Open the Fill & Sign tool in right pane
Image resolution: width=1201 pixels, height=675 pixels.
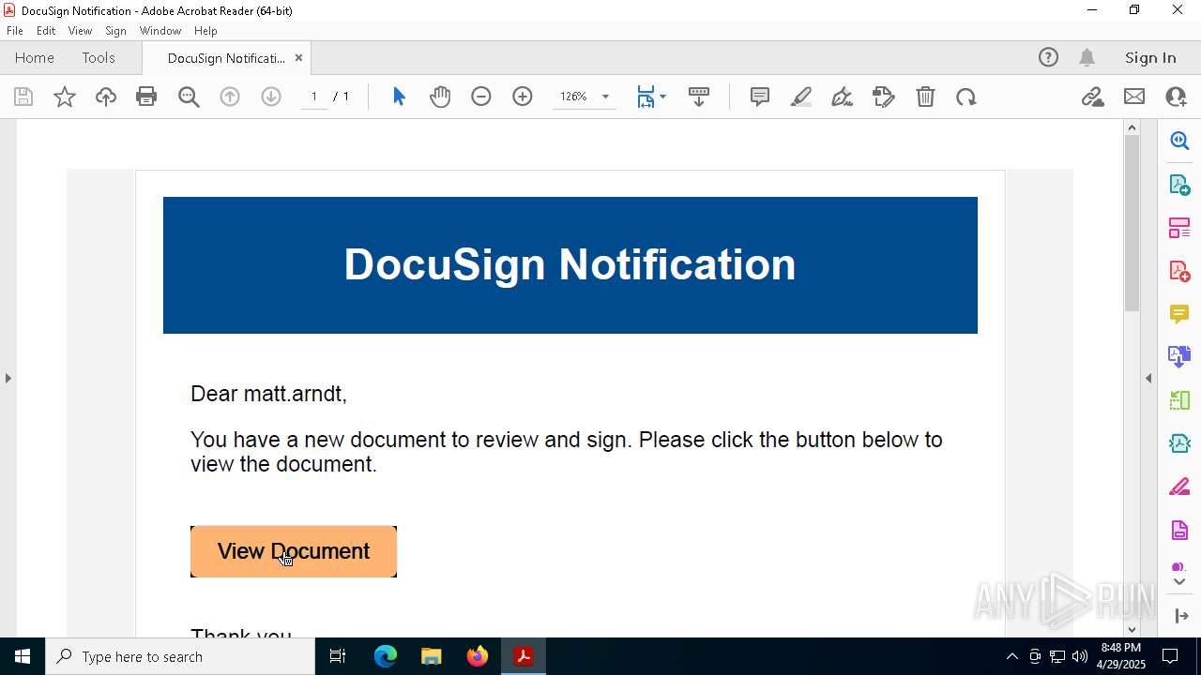pos(1179,487)
